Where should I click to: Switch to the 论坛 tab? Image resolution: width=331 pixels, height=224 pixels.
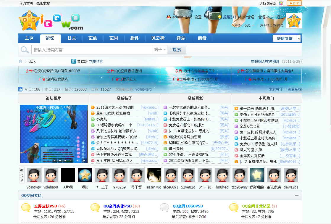point(50,38)
